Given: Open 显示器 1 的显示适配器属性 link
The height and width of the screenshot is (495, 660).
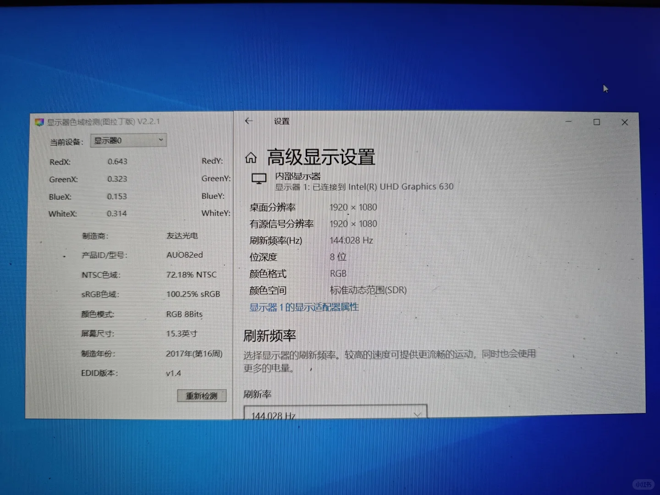Looking at the screenshot, I should pyautogui.click(x=304, y=307).
